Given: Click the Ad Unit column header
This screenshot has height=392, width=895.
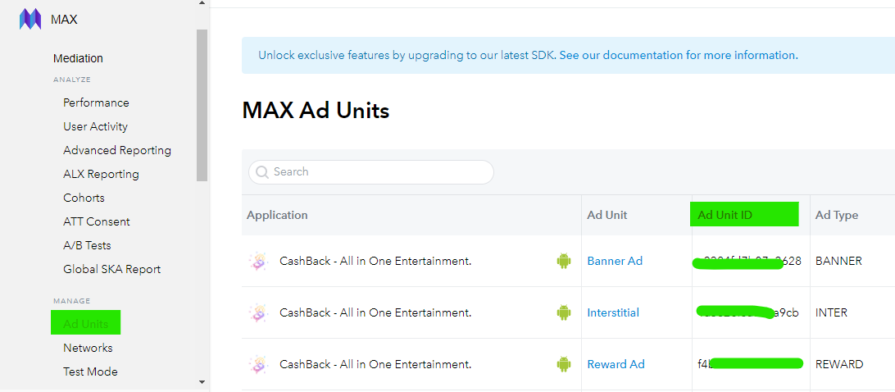Looking at the screenshot, I should pos(607,216).
